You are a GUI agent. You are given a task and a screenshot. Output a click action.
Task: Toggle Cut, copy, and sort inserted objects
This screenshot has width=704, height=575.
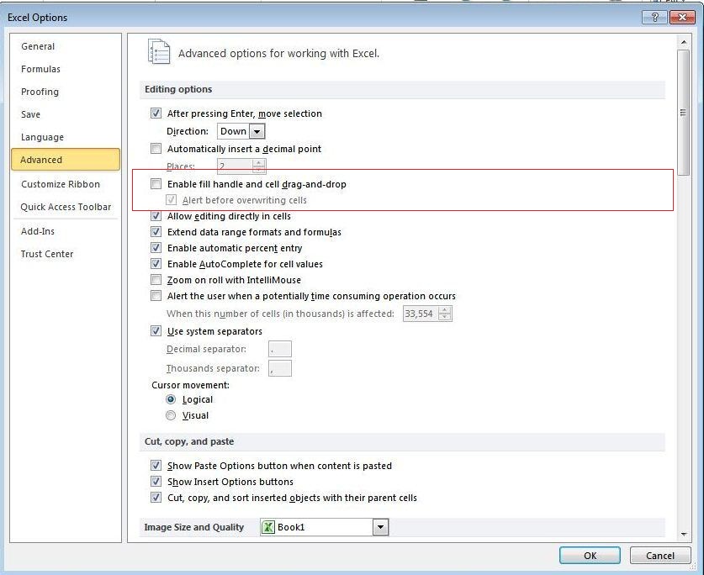coord(156,498)
